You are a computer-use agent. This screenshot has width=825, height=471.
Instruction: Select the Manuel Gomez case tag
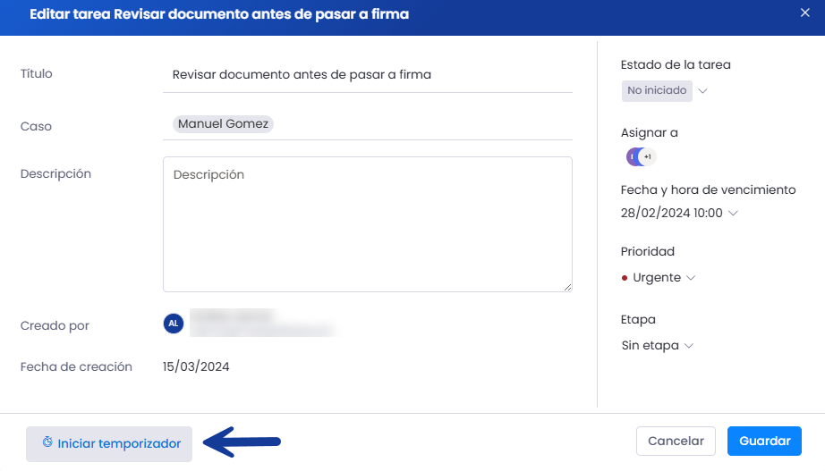[x=223, y=124]
